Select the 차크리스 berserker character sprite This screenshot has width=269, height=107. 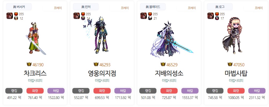coord(36,38)
